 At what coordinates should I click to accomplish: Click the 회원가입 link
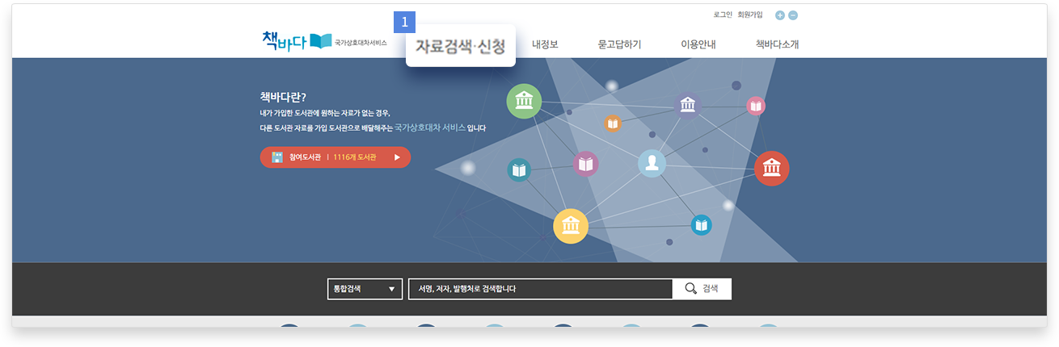[x=750, y=15]
